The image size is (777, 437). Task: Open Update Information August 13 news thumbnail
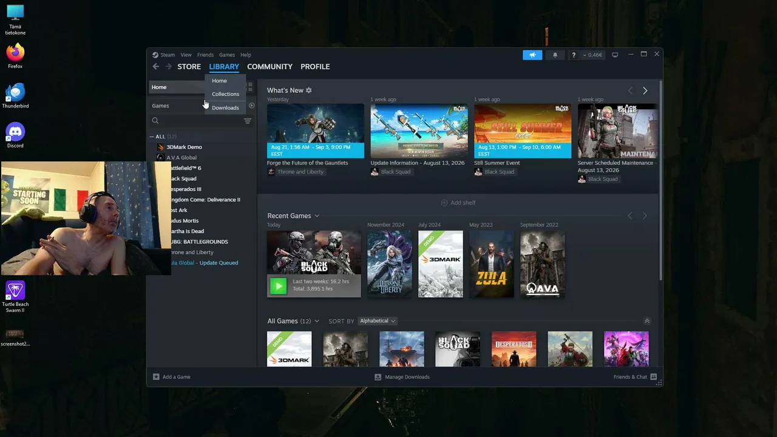click(x=419, y=131)
